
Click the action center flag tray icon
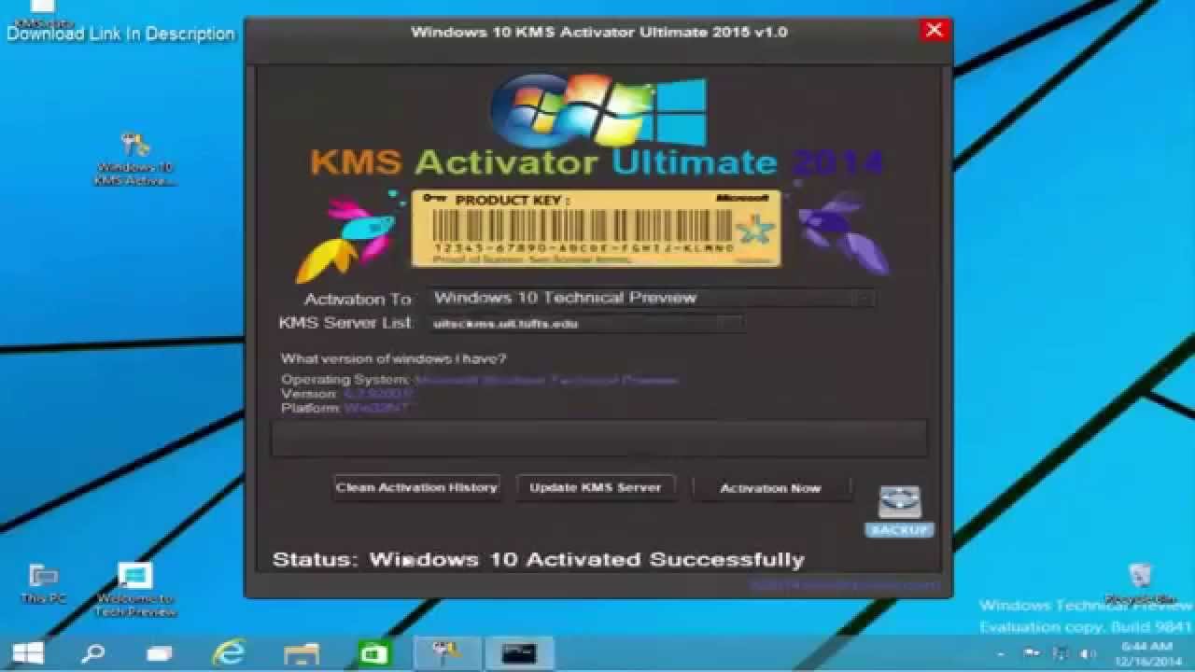pos(1032,654)
